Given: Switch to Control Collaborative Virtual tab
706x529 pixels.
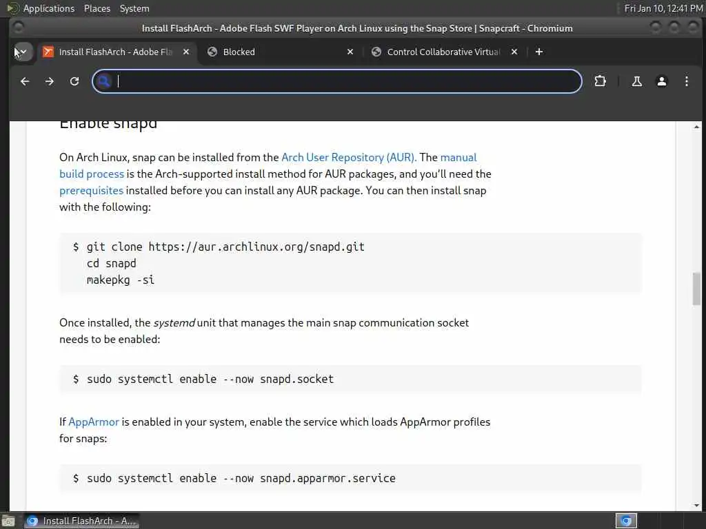Looking at the screenshot, I should [x=443, y=52].
